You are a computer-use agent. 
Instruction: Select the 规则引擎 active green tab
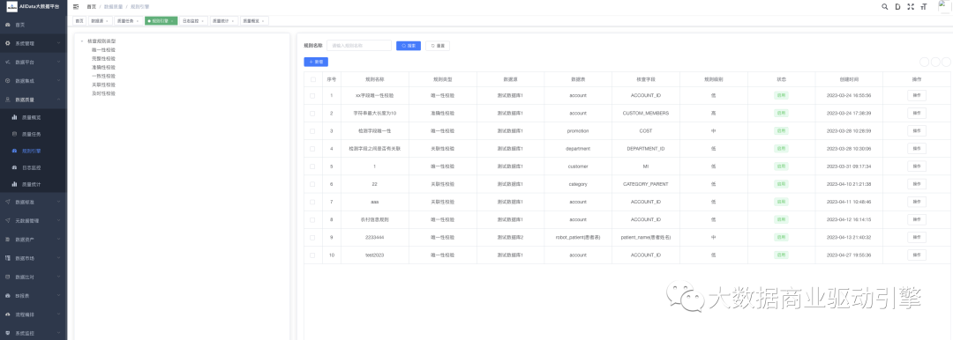click(161, 20)
